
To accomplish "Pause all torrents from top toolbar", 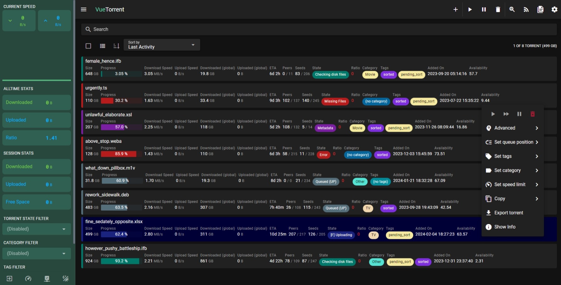I will [484, 9].
